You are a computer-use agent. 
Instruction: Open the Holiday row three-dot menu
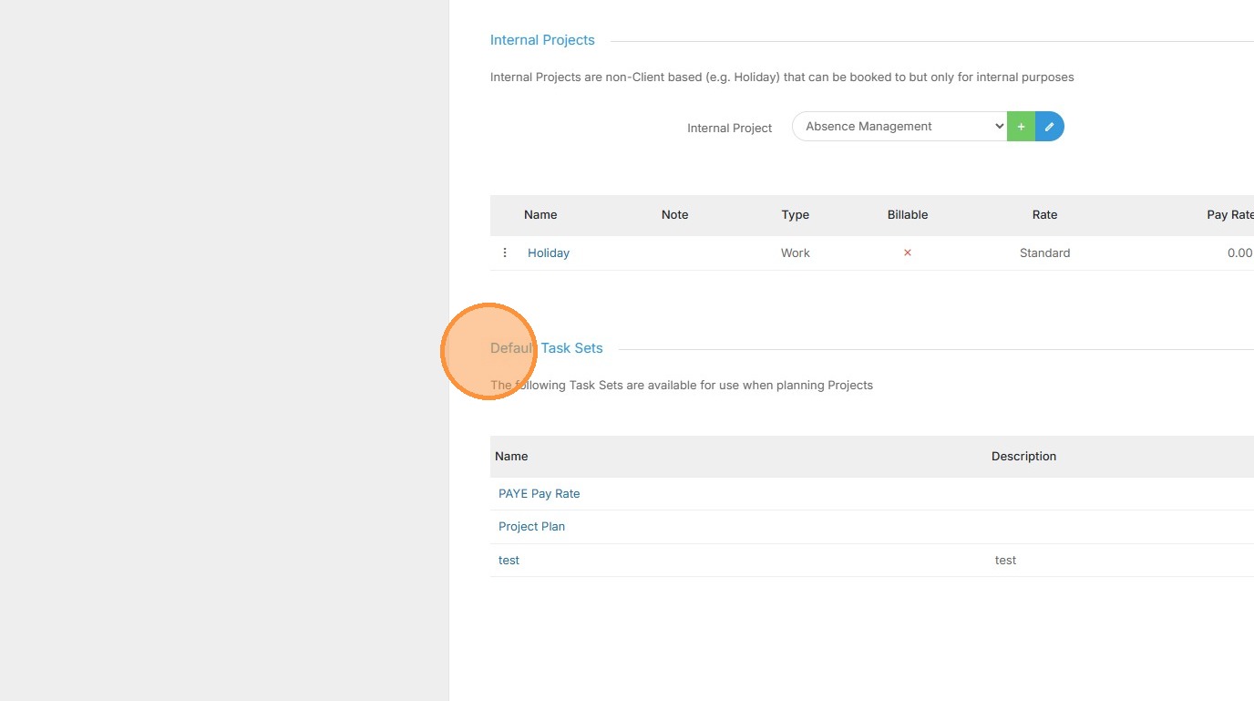505,253
